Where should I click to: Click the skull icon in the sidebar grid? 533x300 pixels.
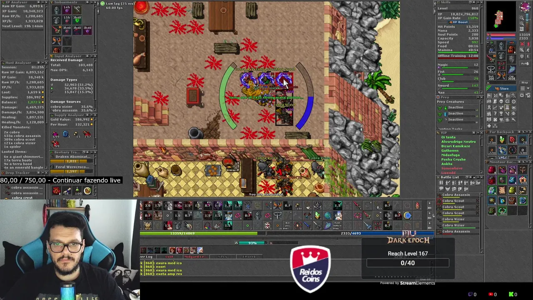(501, 101)
